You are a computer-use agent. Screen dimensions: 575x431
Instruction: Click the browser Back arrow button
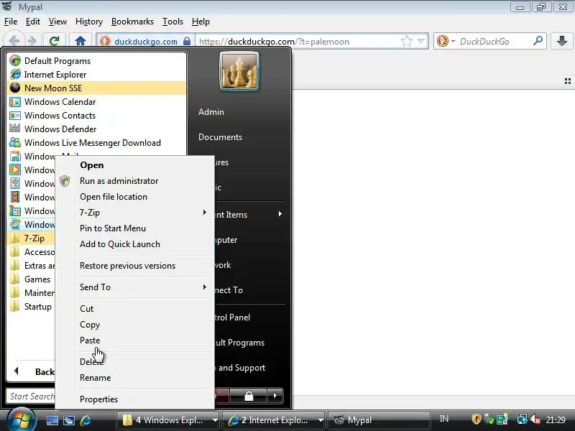click(x=14, y=41)
